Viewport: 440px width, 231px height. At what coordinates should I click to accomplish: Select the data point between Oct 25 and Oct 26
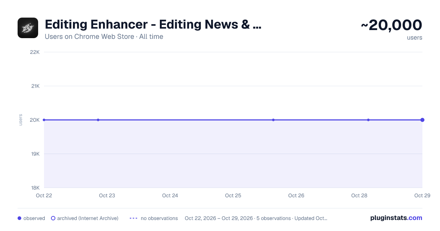pyautogui.click(x=273, y=120)
